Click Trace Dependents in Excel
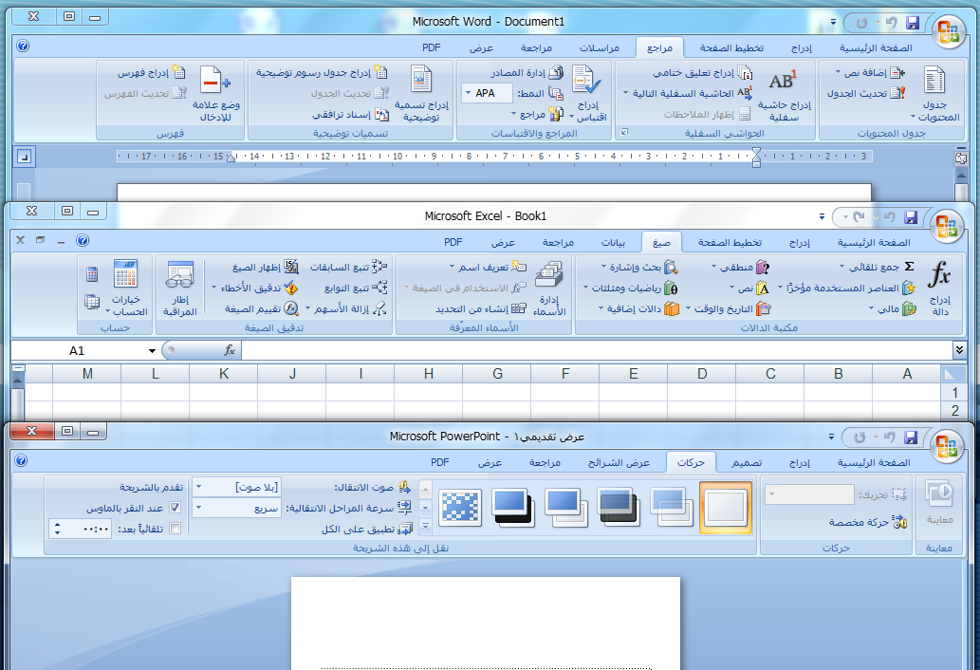The width and height of the screenshot is (980, 670). (356, 288)
